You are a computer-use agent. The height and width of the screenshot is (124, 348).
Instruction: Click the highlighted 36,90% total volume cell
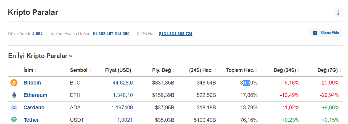pos(249,83)
